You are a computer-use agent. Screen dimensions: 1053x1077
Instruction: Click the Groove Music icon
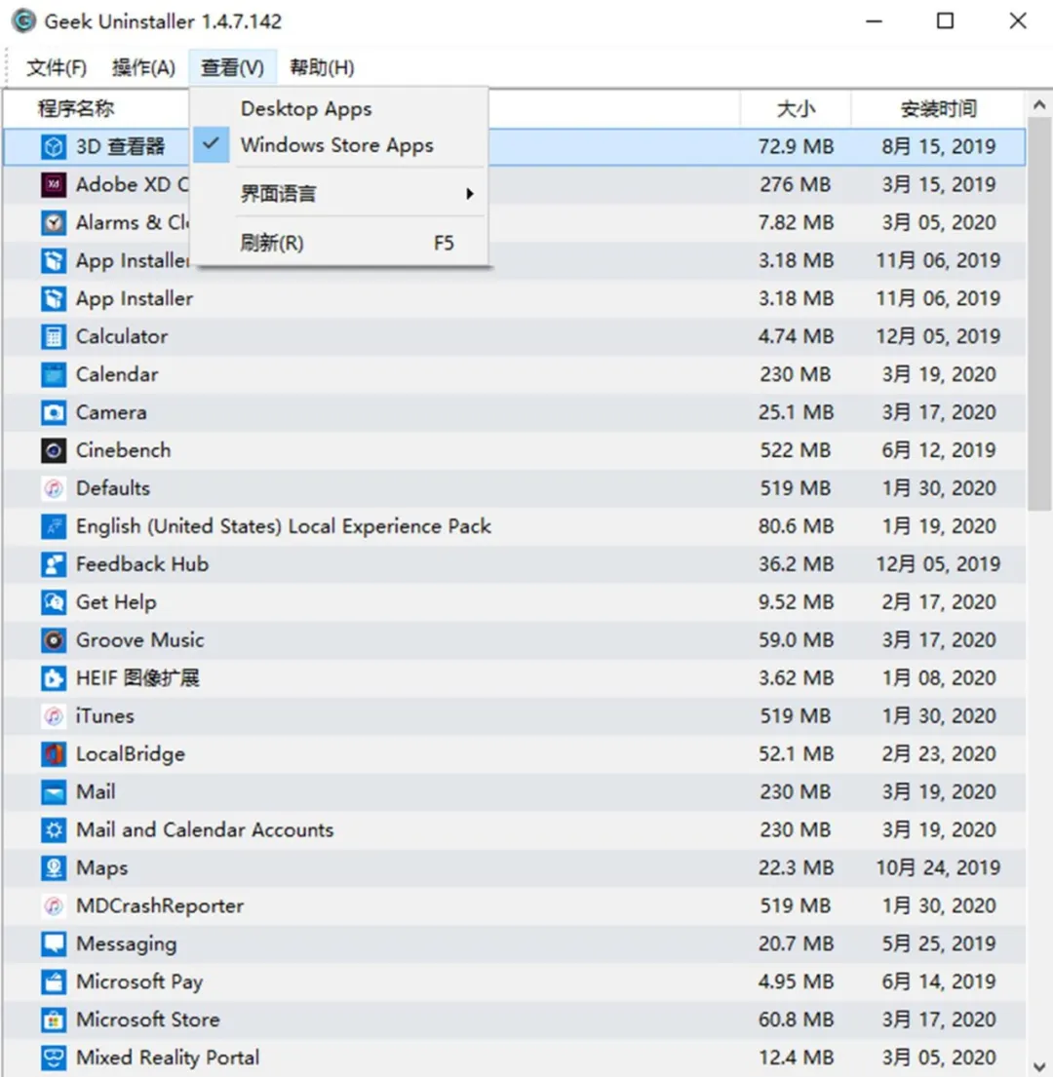(x=54, y=640)
